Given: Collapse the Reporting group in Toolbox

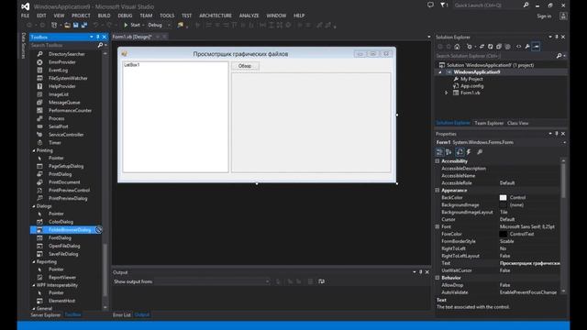Looking at the screenshot, I should [34, 262].
